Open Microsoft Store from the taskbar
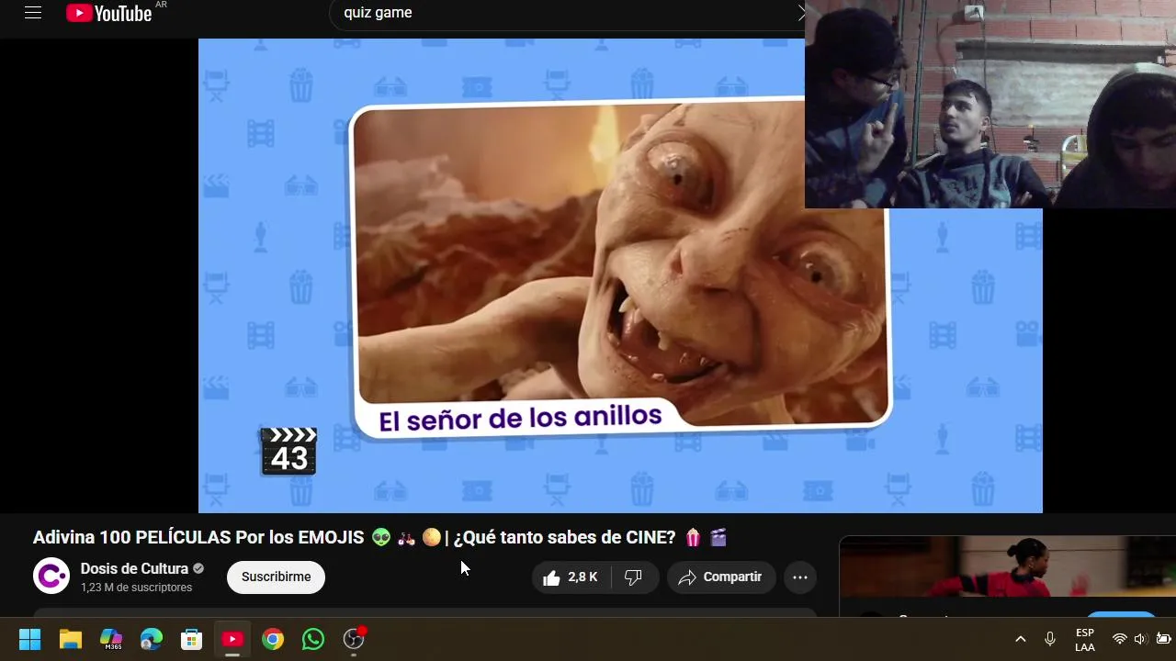 (191, 639)
